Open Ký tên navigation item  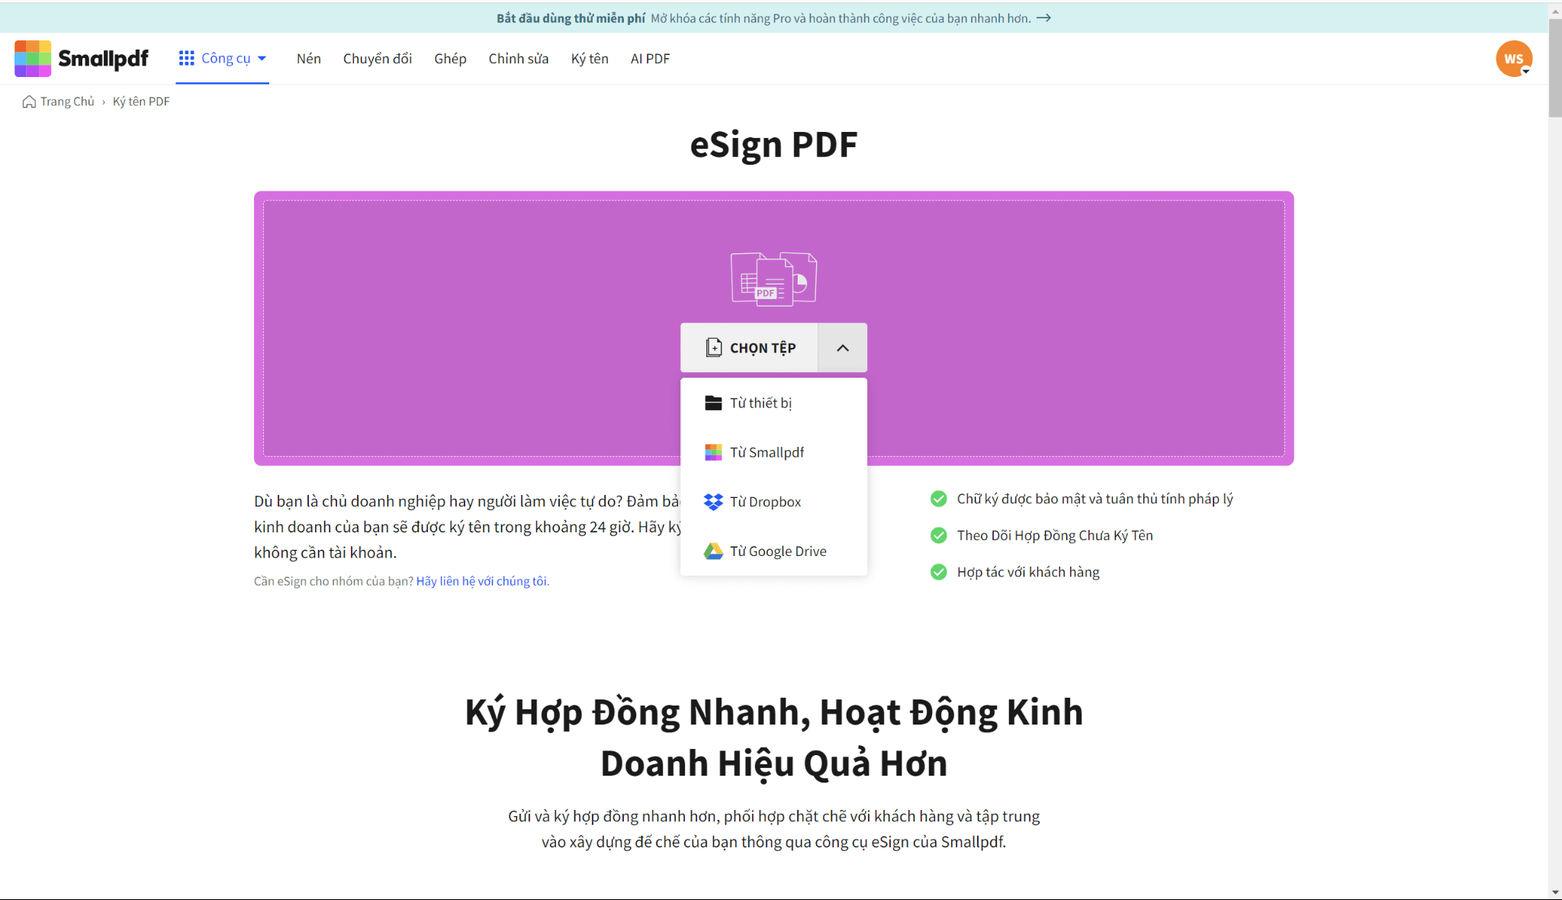(x=590, y=59)
